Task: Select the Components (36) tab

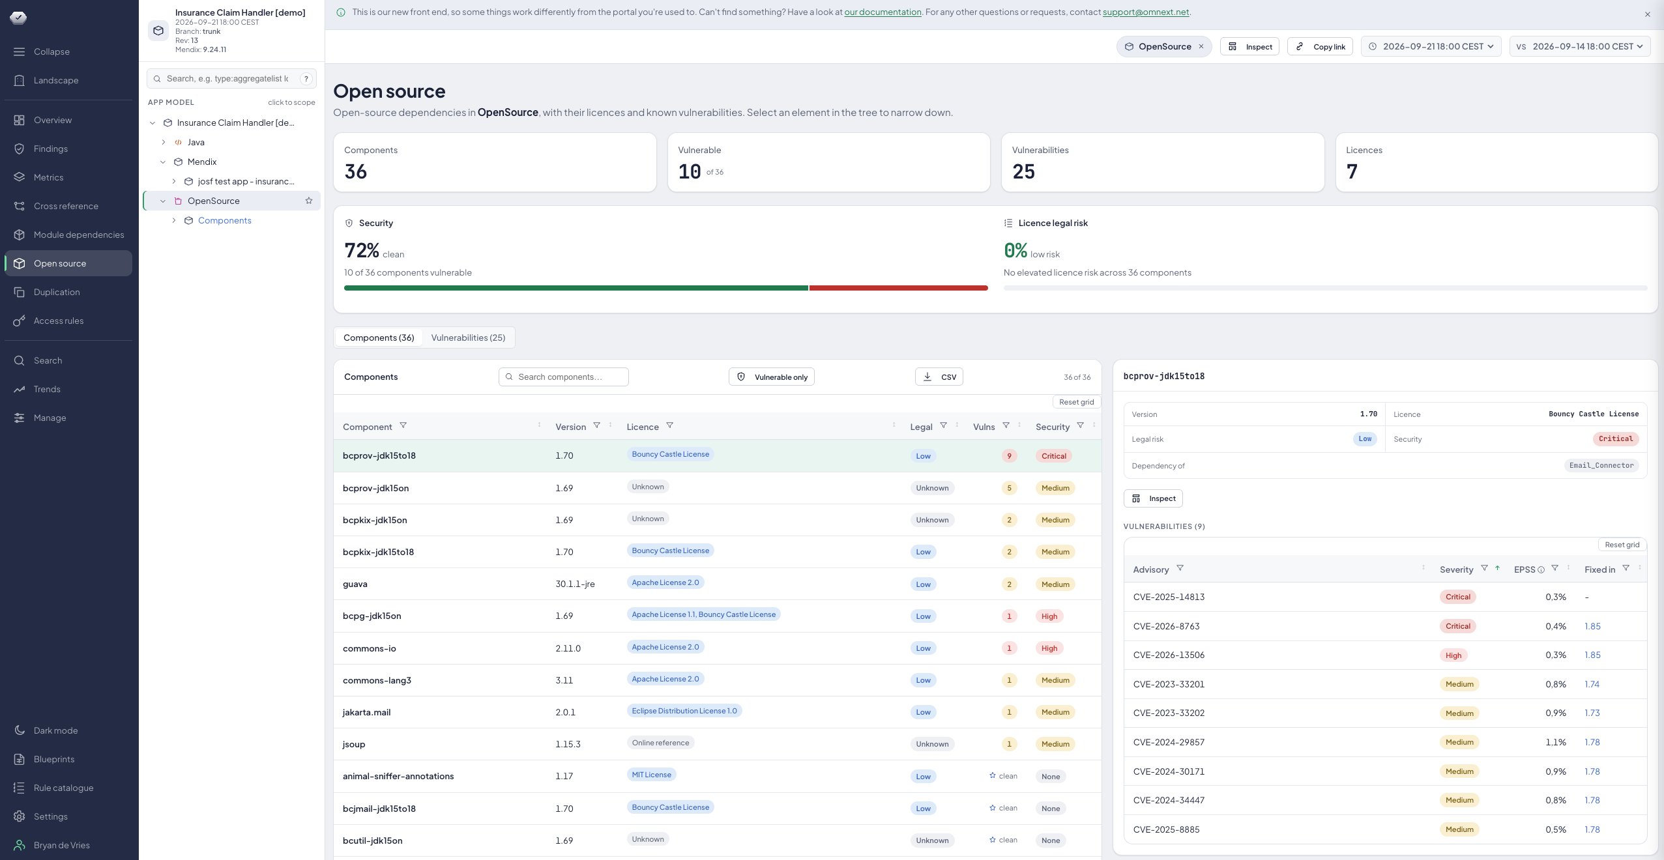Action: [379, 337]
